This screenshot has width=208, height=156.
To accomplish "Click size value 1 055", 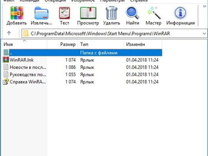I will pyautogui.click(x=71, y=74).
